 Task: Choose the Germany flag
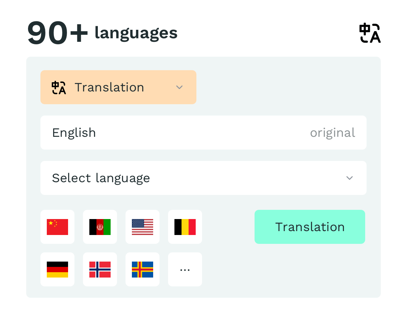coord(57,269)
